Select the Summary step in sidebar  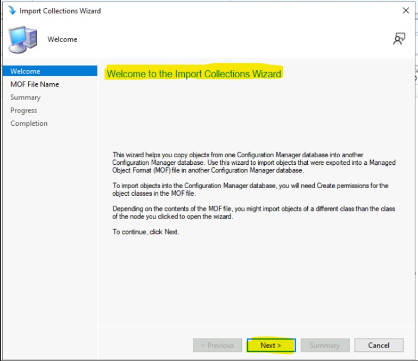[26, 98]
